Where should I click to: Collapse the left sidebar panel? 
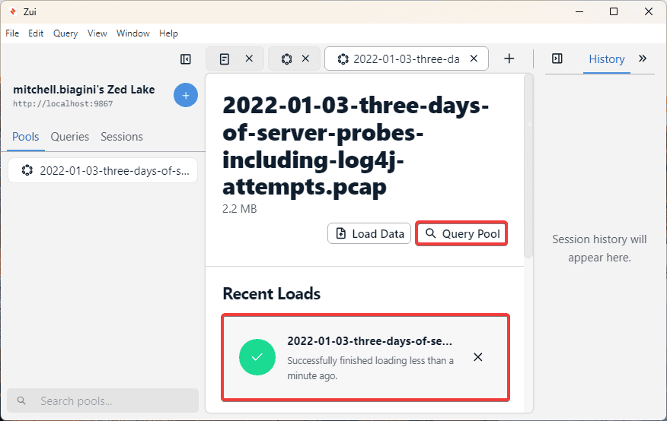[186, 59]
